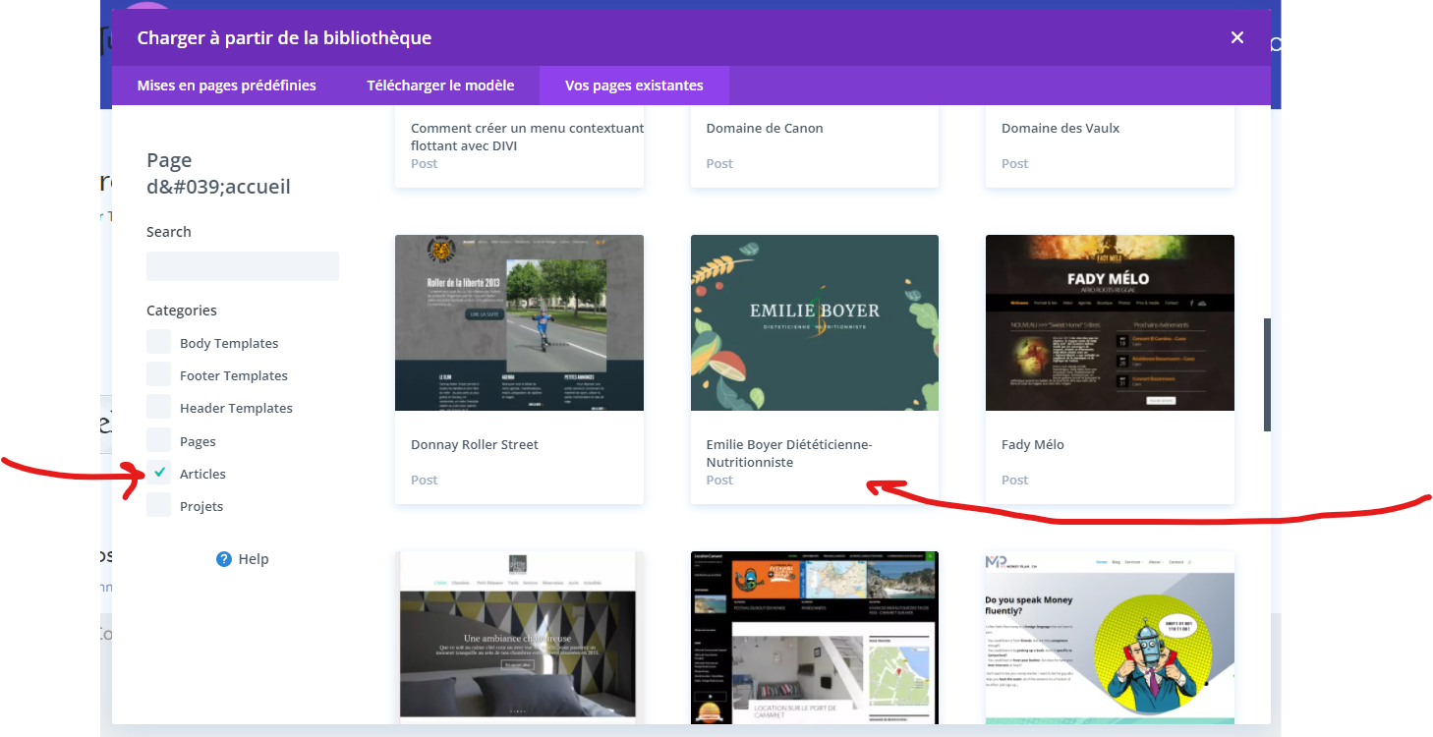Open the Help link in sidebar
Screen dimensions: 1433x737
coord(253,559)
